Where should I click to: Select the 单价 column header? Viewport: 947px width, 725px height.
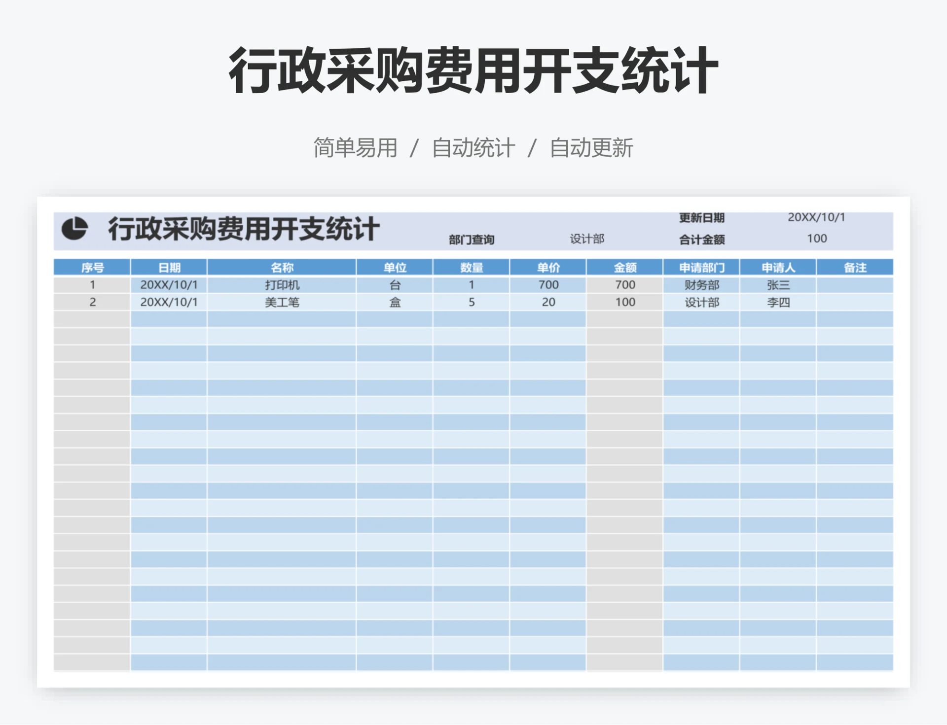(547, 268)
